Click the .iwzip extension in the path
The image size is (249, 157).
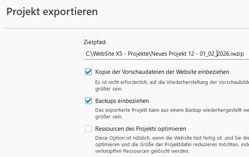point(236,54)
